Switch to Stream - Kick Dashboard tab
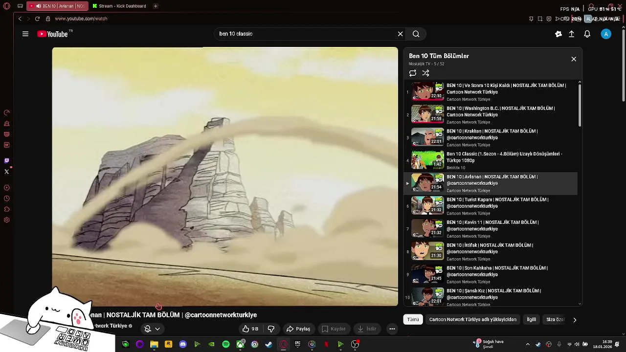This screenshot has width=626, height=352. click(119, 6)
